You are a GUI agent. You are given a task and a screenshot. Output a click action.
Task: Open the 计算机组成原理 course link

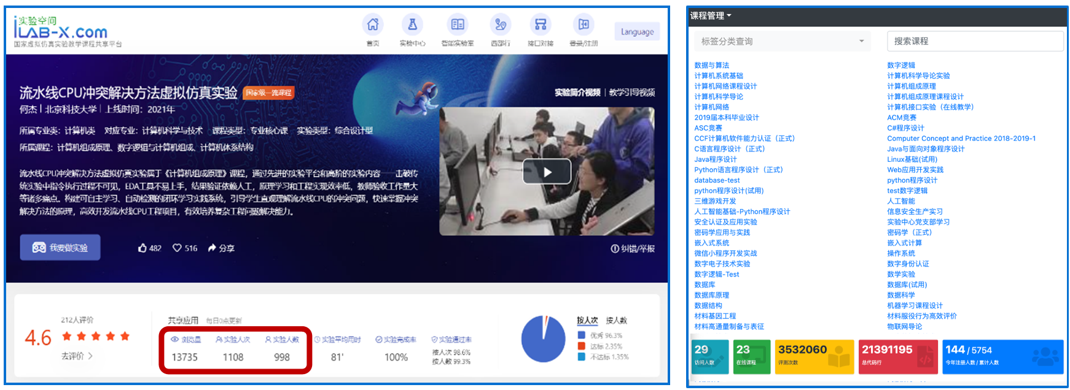tap(911, 86)
